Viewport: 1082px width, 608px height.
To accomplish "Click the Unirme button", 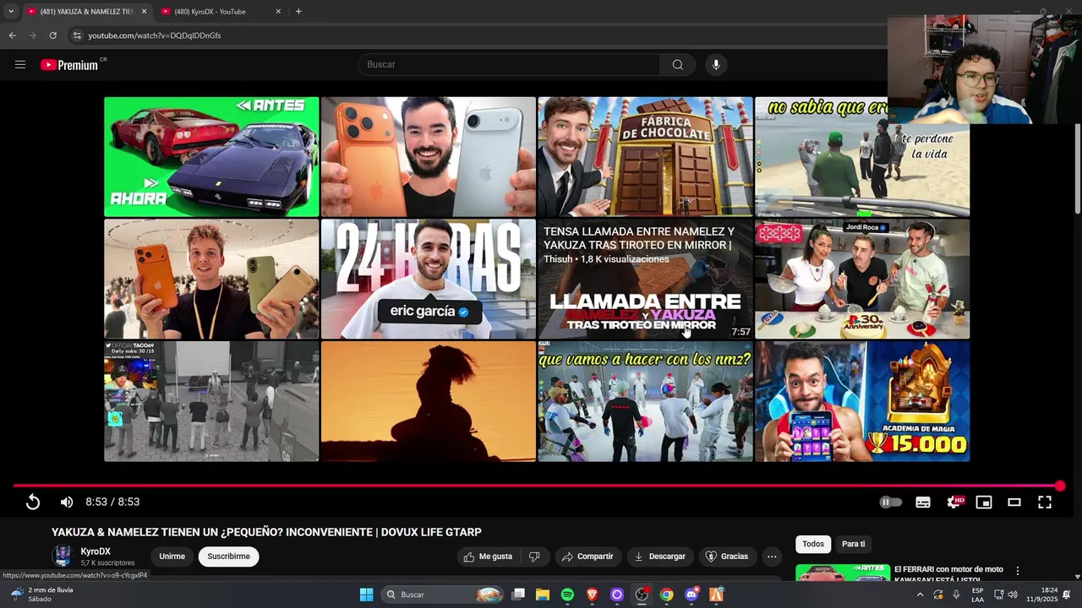I will [172, 556].
